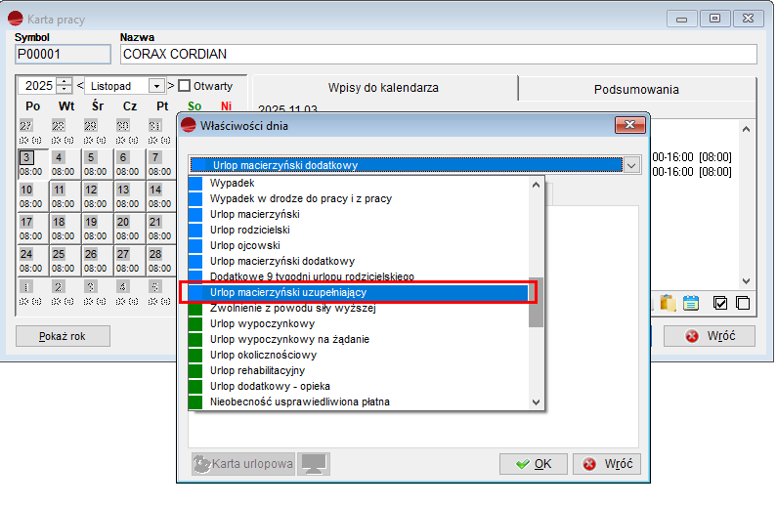This screenshot has height=507, width=777.
Task: Go to the next month with the right arrow
Action: coord(170,86)
